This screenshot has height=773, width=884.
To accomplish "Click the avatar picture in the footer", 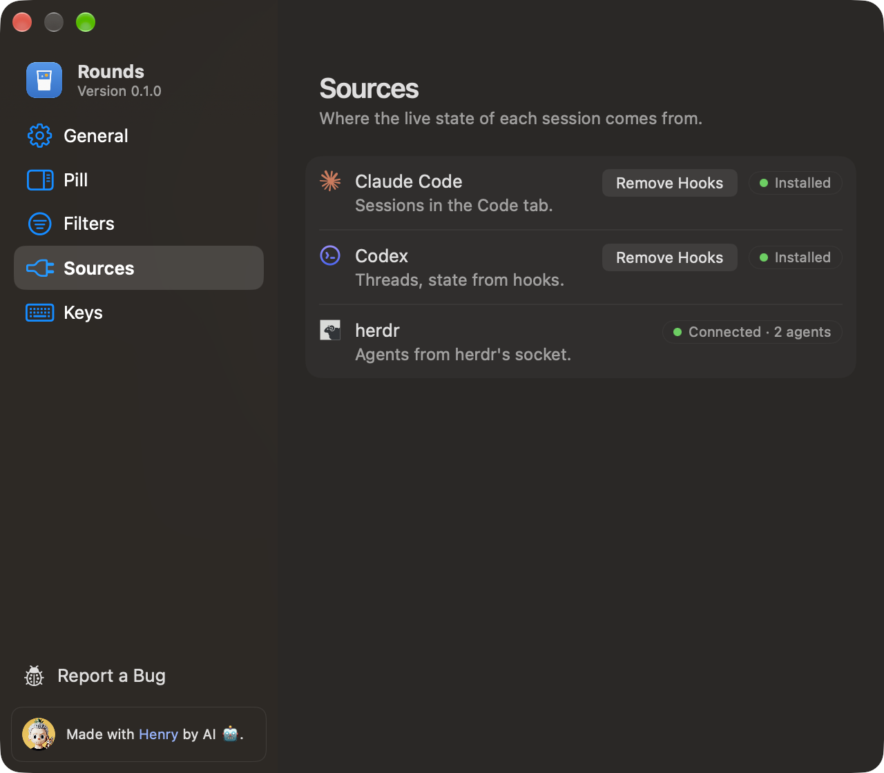I will tap(39, 734).
